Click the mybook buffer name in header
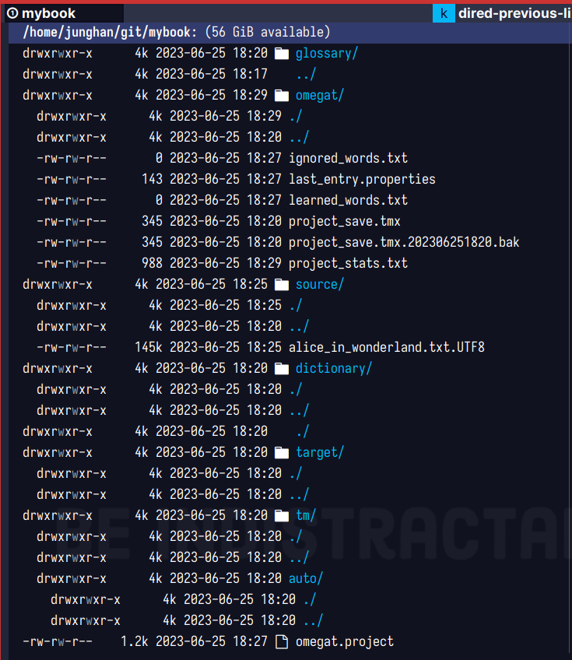The image size is (572, 660). pos(48,13)
